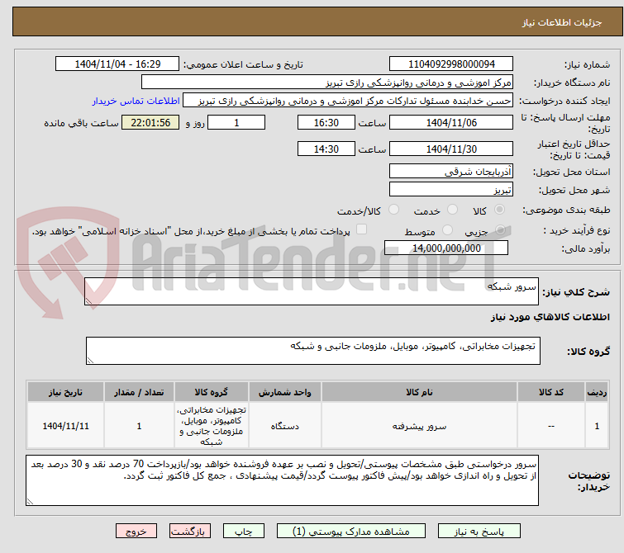Click the goods group cell in row 1

tap(211, 426)
